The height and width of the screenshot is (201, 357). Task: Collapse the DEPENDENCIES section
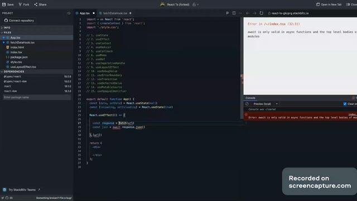(x=13, y=71)
